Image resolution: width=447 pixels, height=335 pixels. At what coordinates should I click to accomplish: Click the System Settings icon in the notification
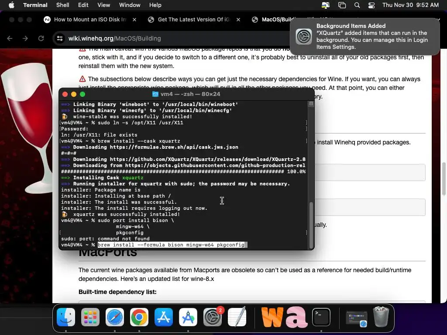[304, 37]
